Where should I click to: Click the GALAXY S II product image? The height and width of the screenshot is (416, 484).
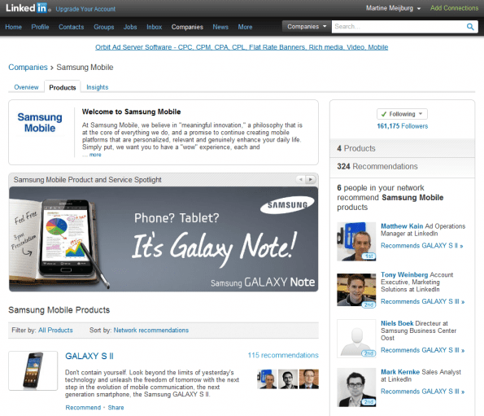click(33, 370)
